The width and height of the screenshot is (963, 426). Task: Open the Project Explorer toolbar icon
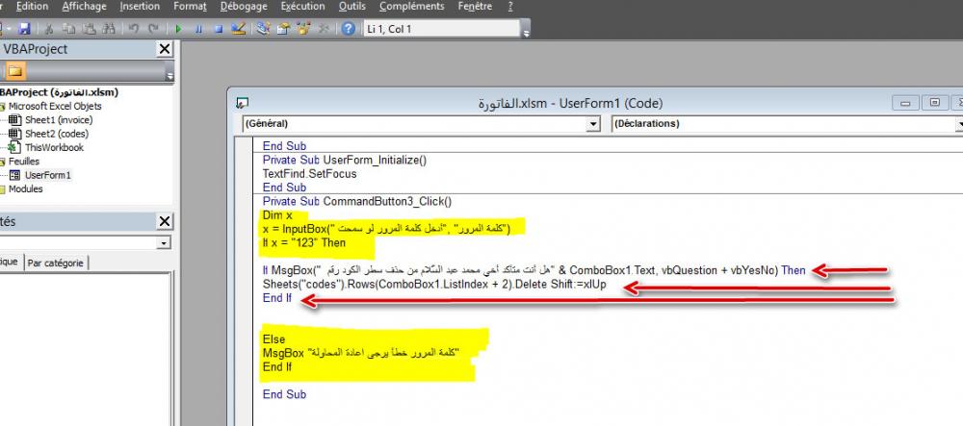(263, 29)
